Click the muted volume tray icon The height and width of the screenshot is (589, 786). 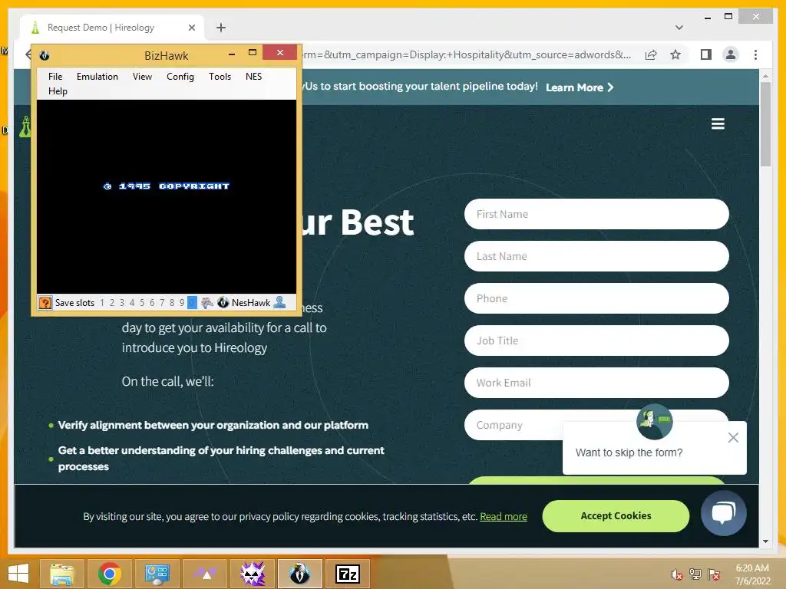click(x=677, y=574)
